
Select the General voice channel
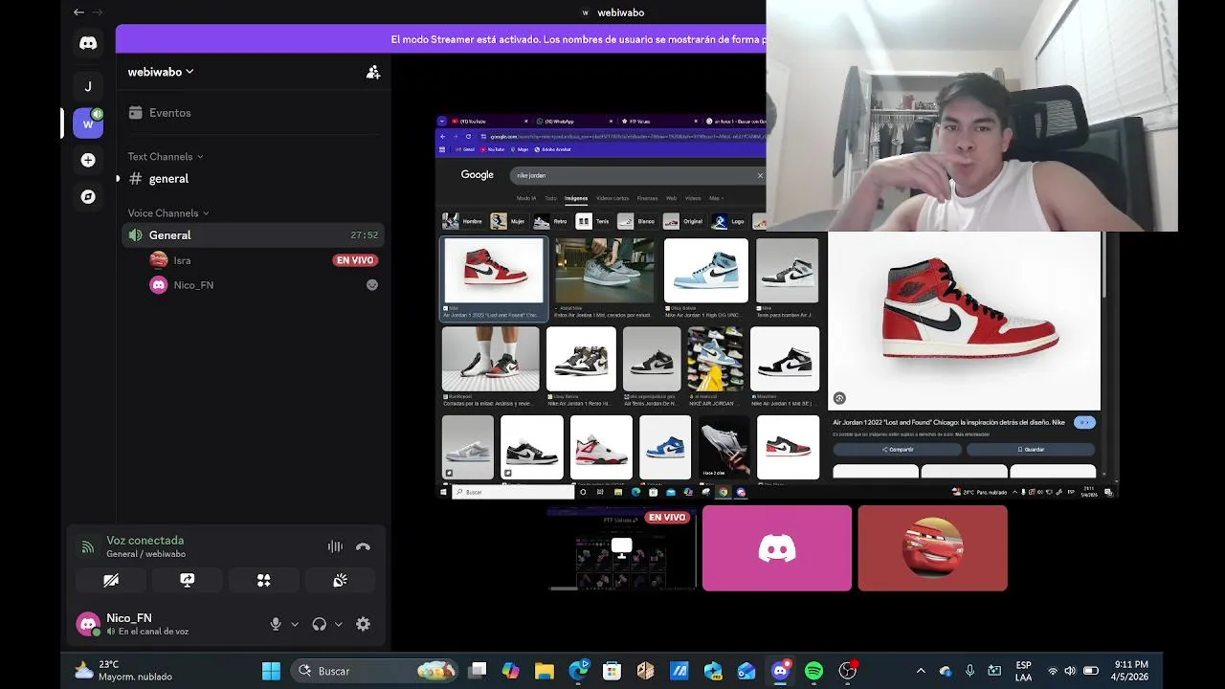point(253,235)
